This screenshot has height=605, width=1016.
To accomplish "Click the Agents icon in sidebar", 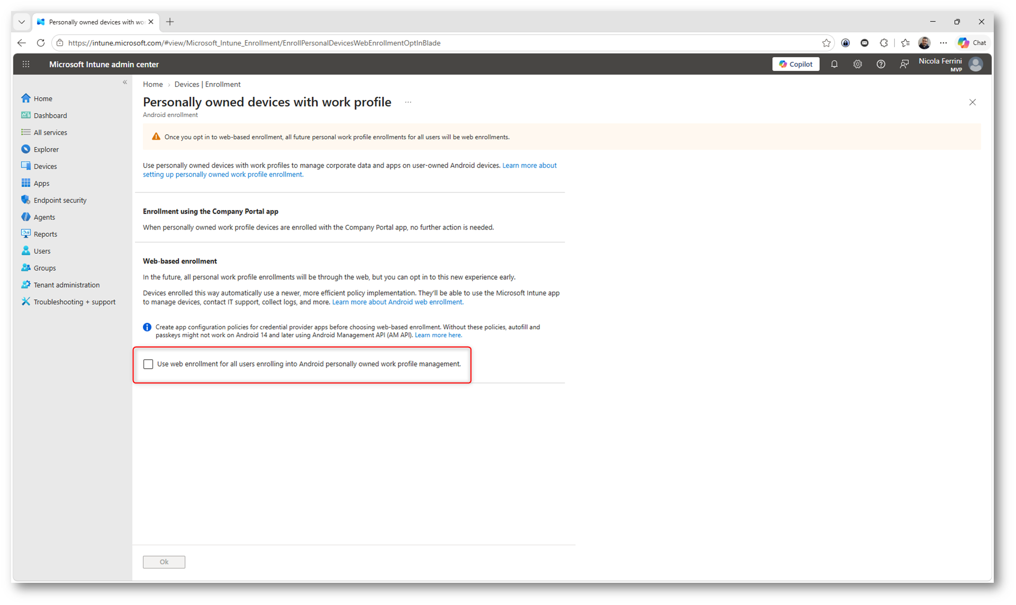I will click(x=25, y=217).
